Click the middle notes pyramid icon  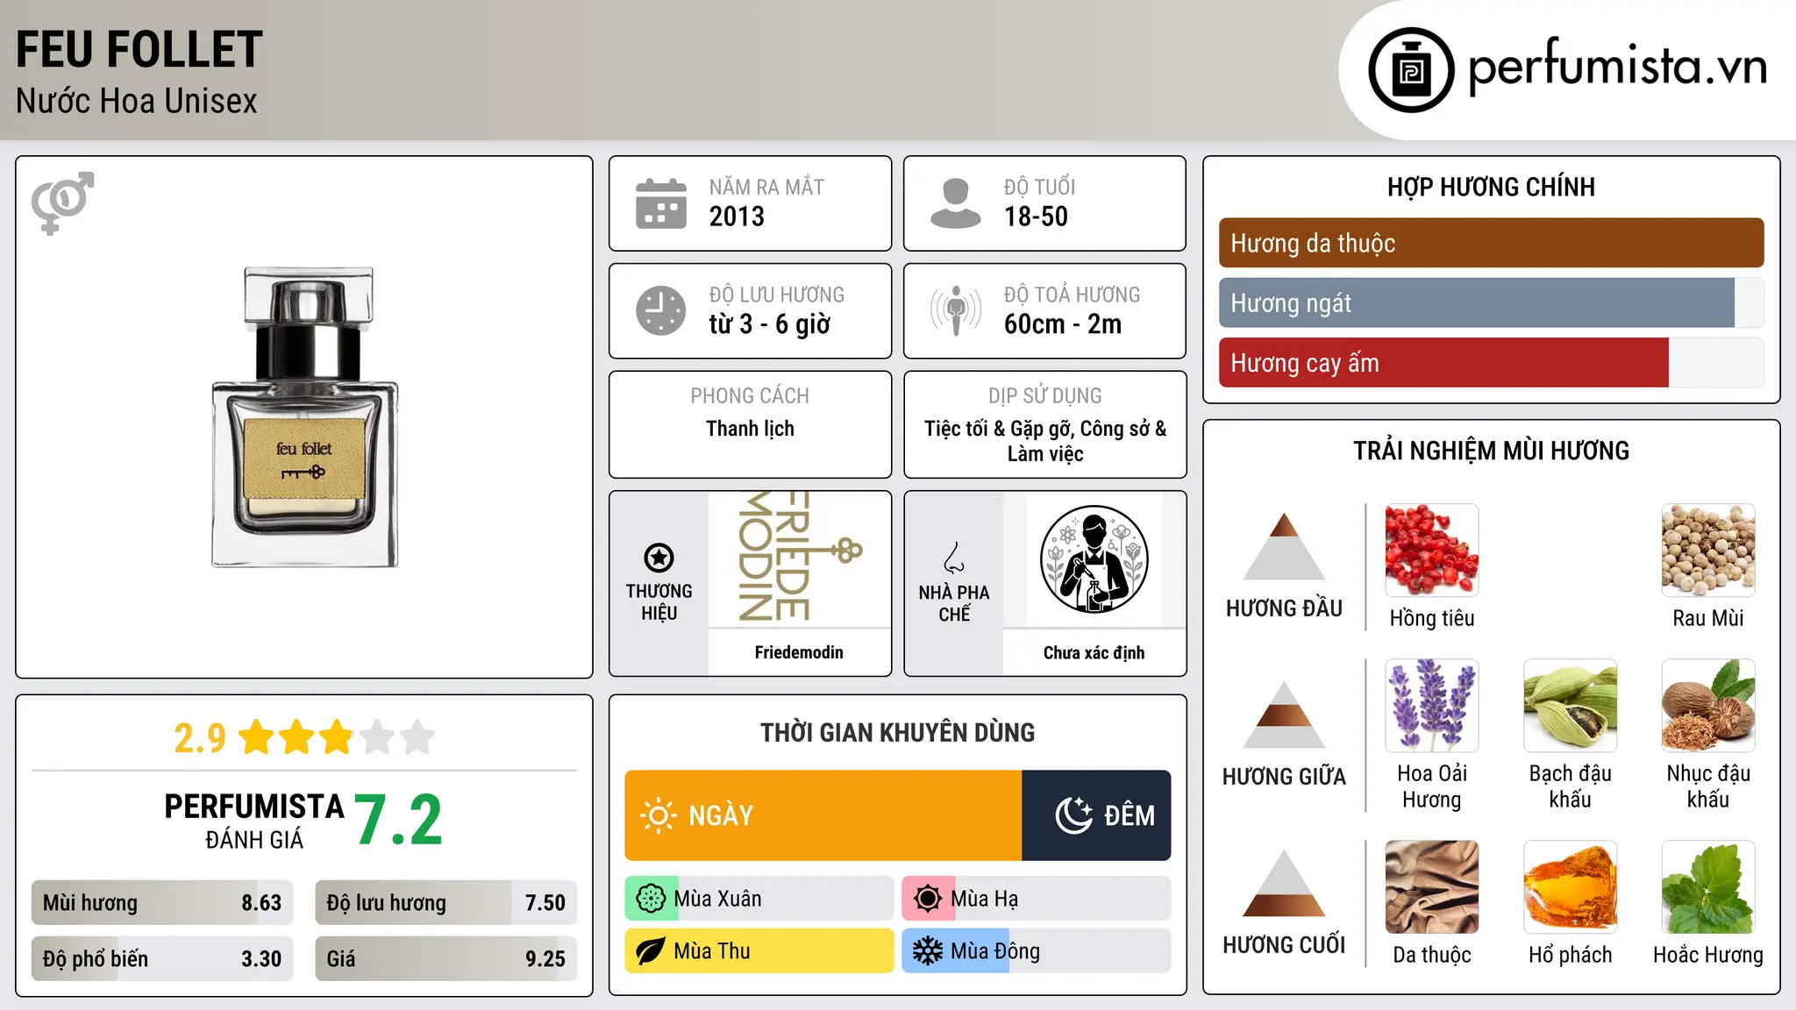click(1284, 715)
